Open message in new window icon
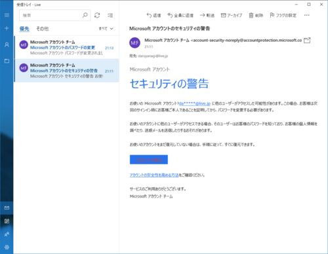Screen dimensions: 328x254 (x=307, y=40)
